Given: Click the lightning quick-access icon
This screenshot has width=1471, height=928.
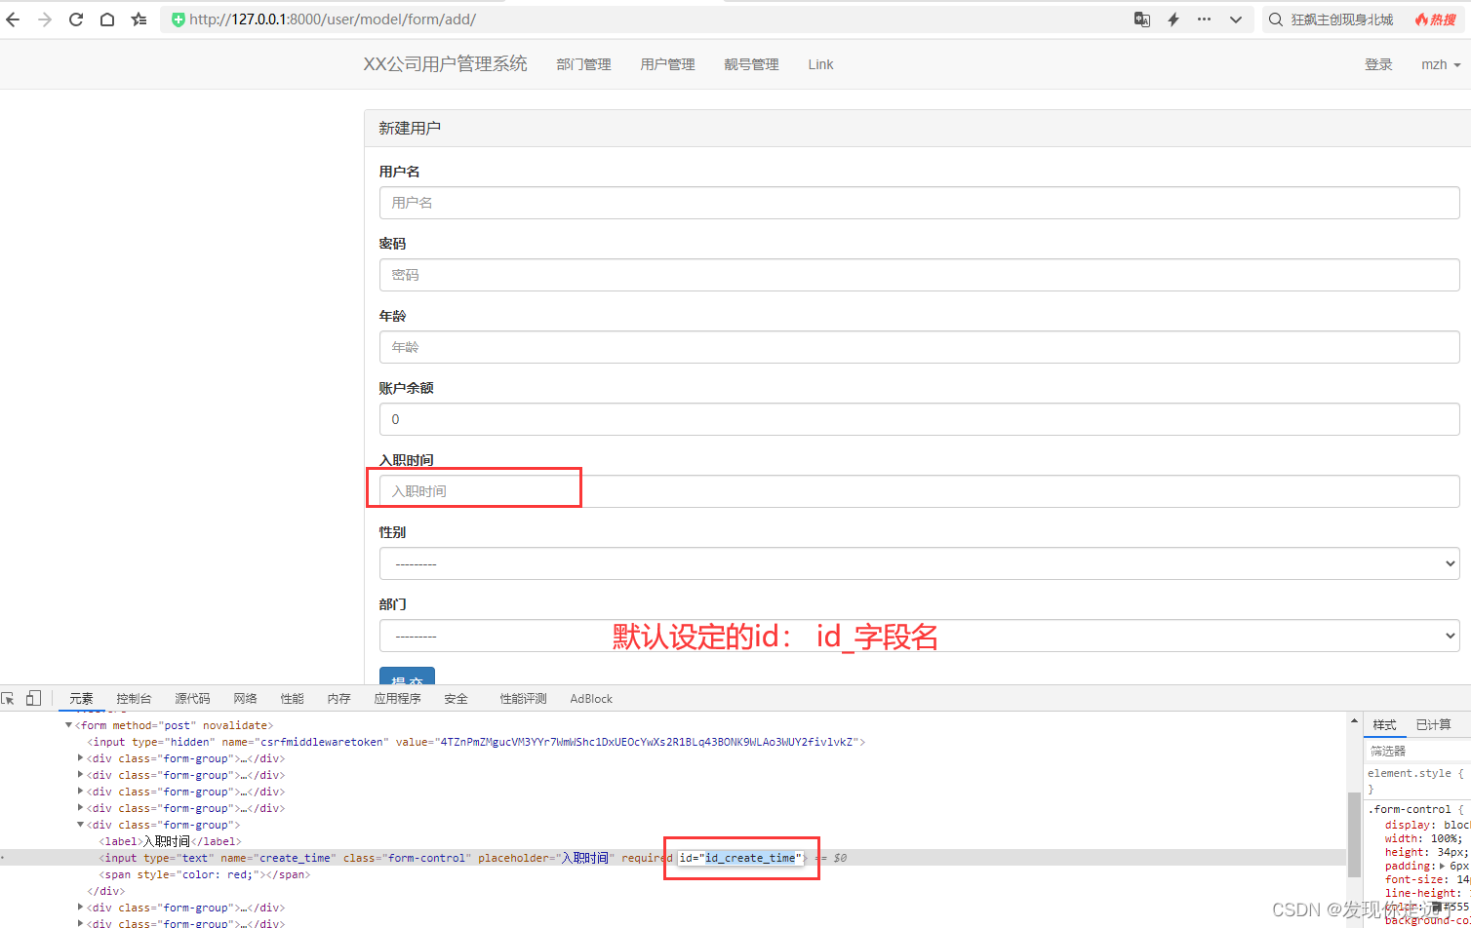Looking at the screenshot, I should click(x=1173, y=19).
